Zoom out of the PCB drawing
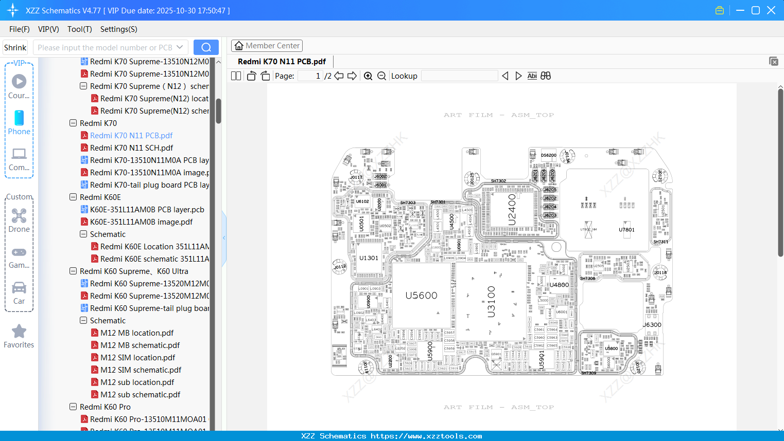Viewport: 784px width, 441px height. click(381, 76)
